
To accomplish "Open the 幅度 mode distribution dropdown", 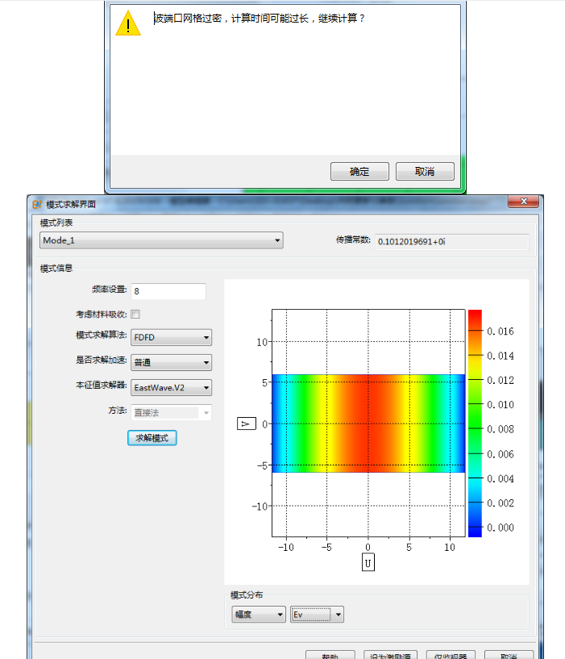I will pyautogui.click(x=258, y=615).
